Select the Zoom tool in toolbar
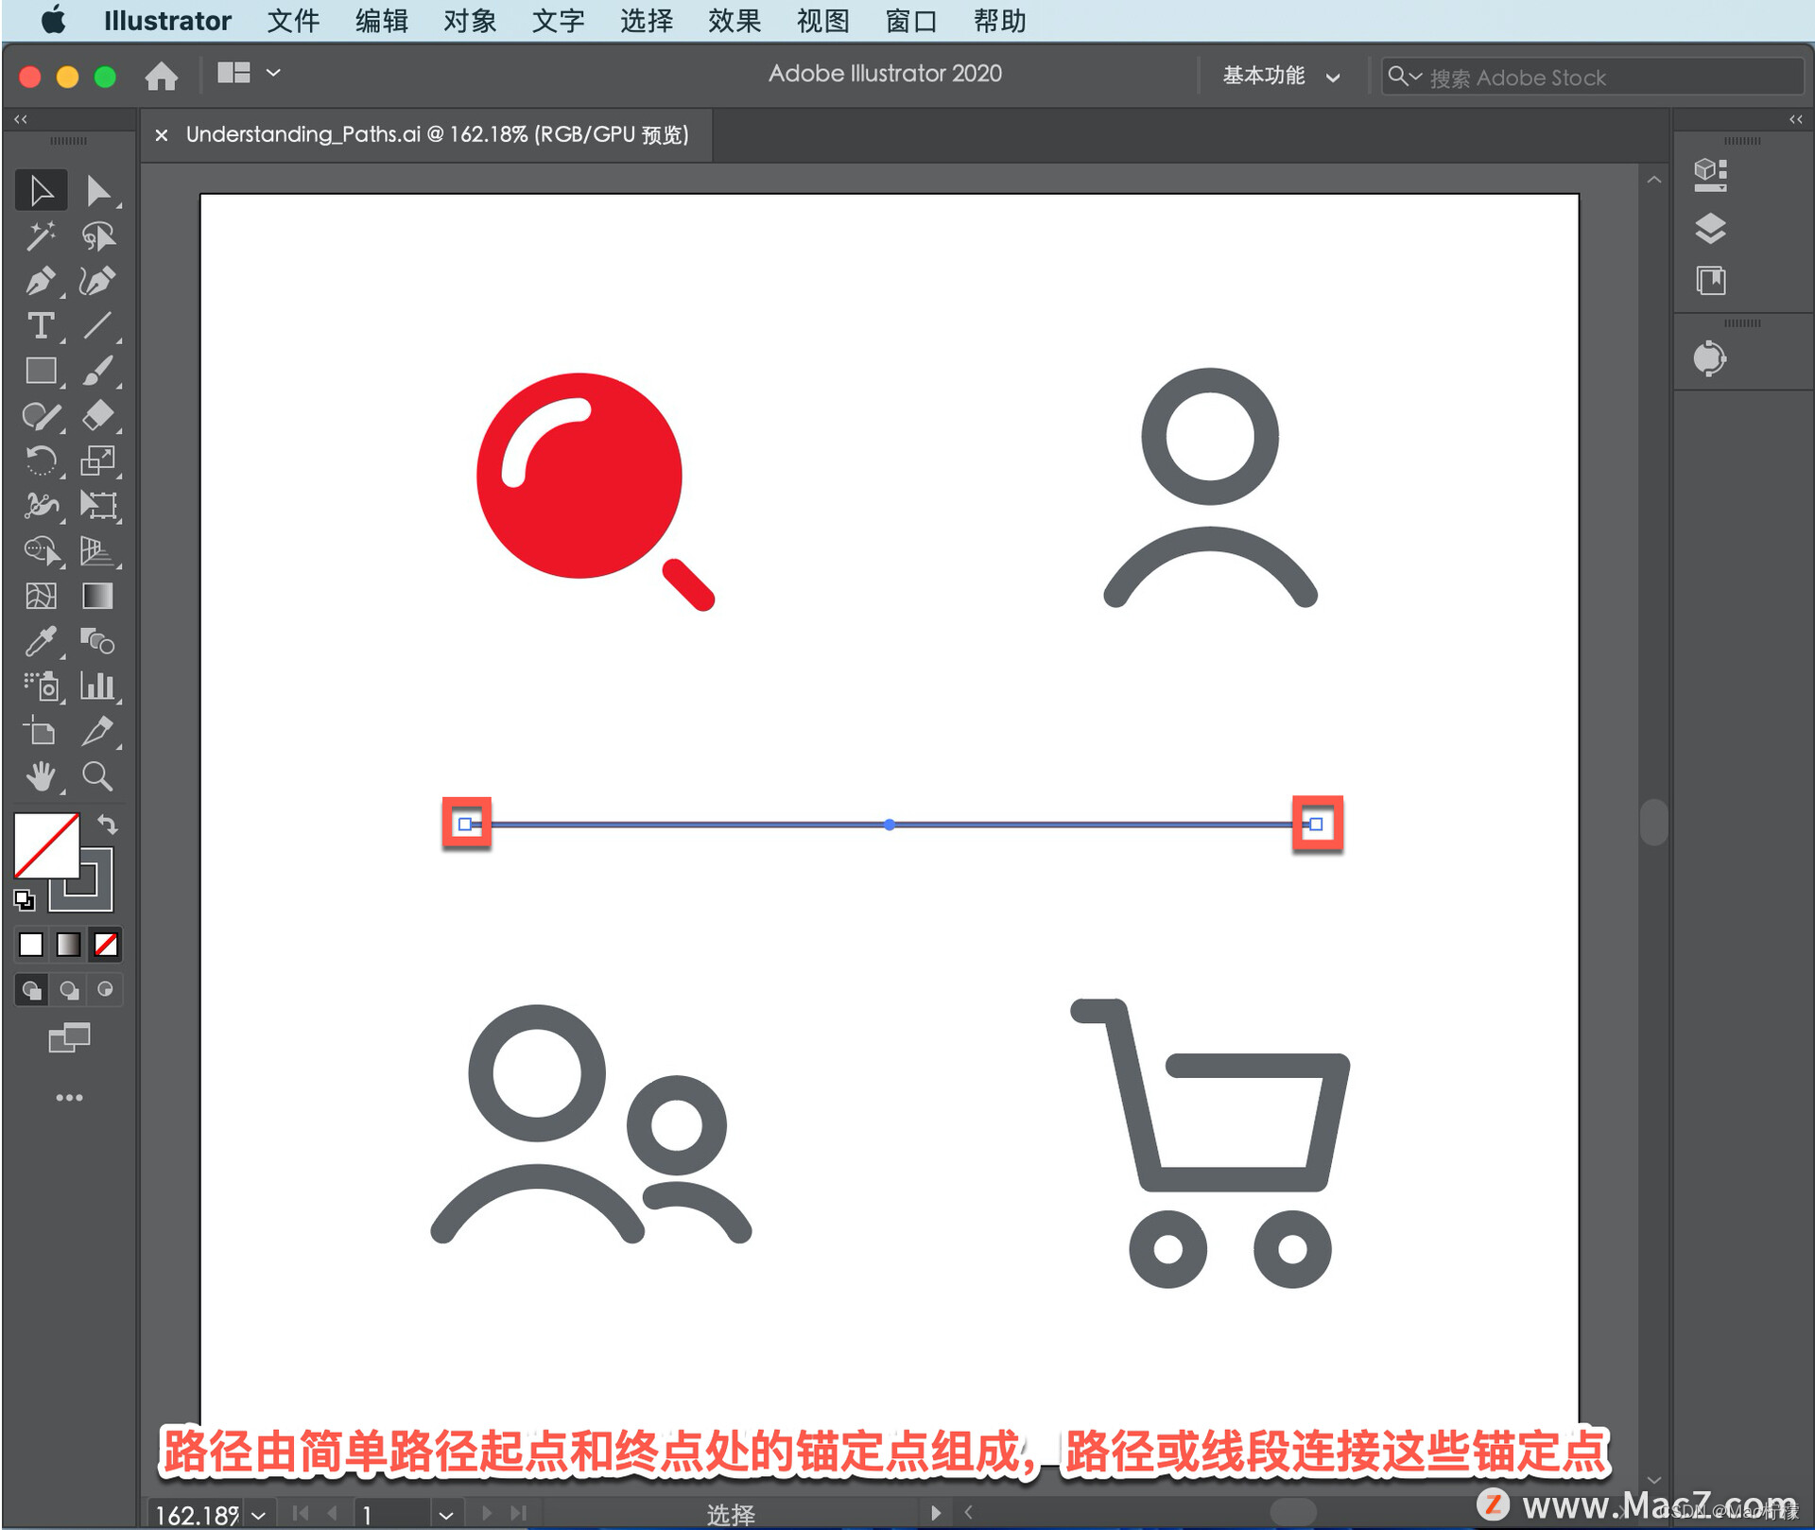The image size is (1815, 1530). pyautogui.click(x=96, y=776)
